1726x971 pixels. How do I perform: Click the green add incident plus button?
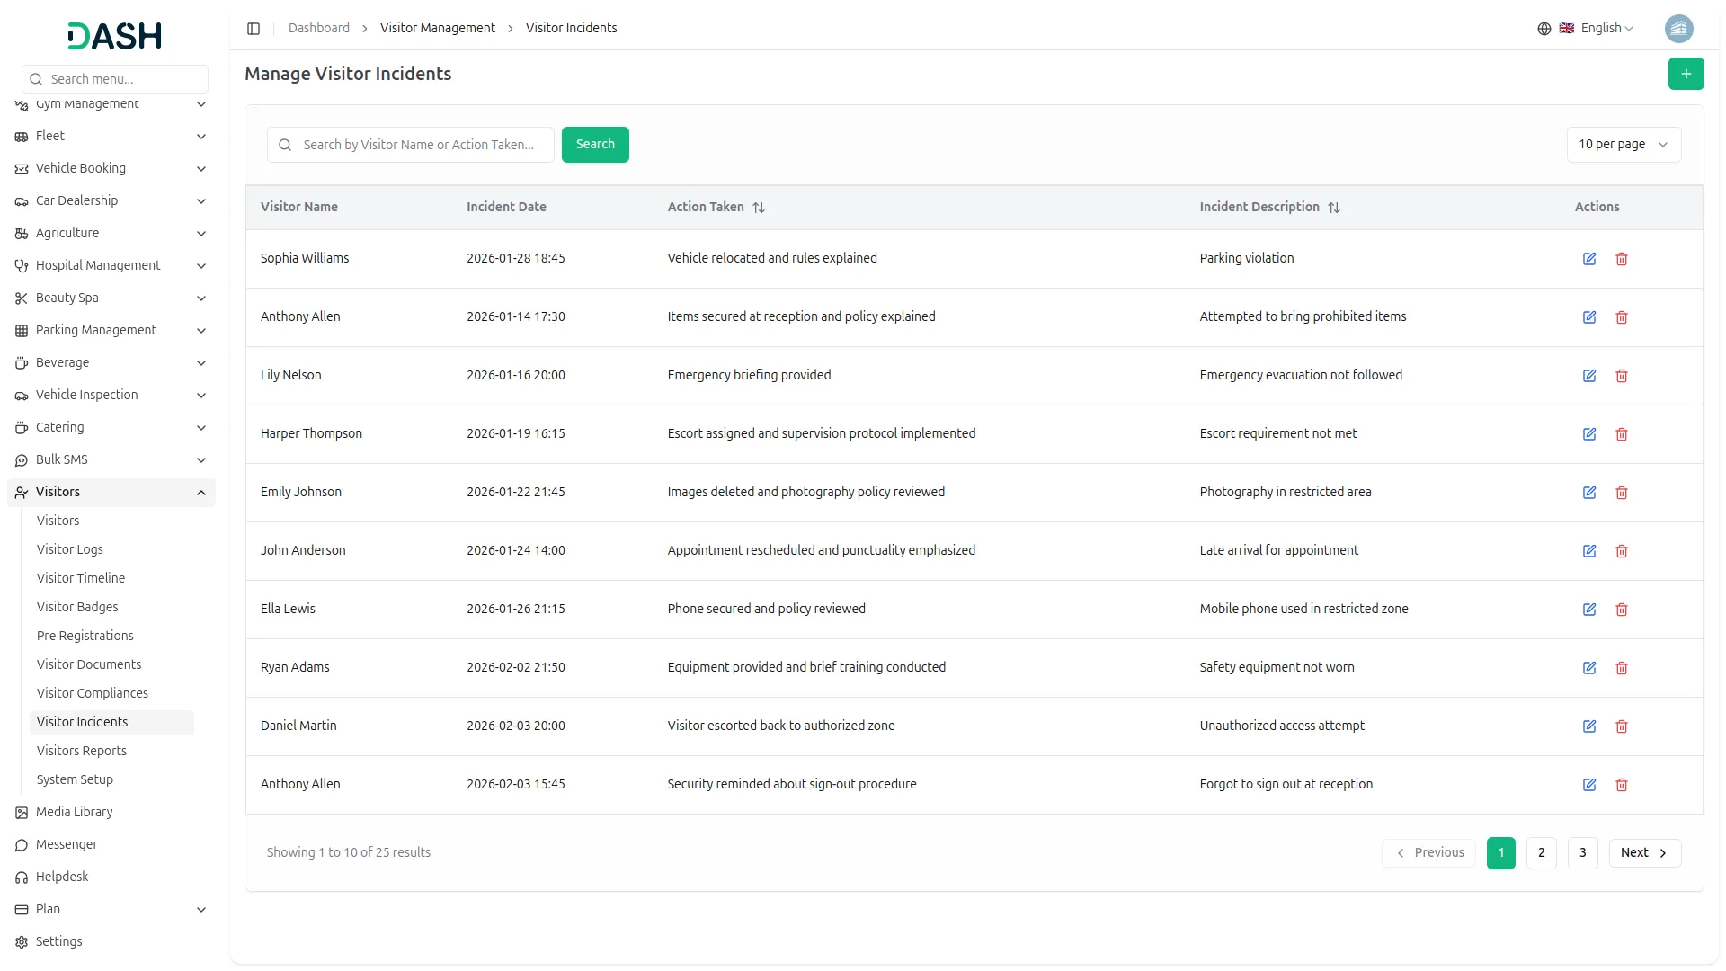[1686, 74]
